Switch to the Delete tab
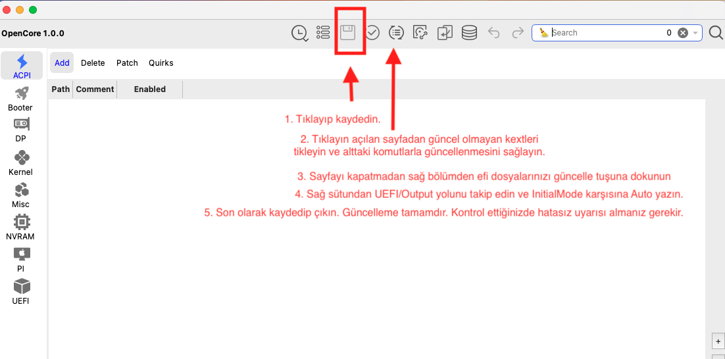 click(x=93, y=63)
